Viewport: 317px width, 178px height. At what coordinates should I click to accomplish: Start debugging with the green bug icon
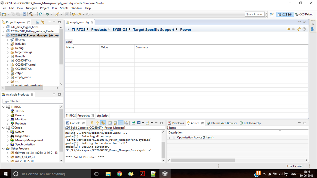[47, 14]
